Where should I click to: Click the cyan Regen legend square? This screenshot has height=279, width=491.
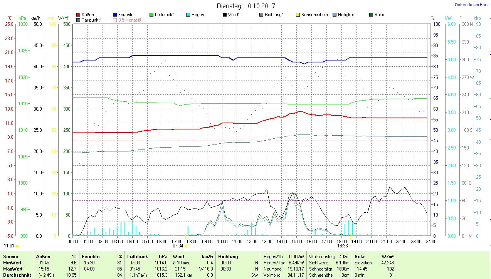188,15
